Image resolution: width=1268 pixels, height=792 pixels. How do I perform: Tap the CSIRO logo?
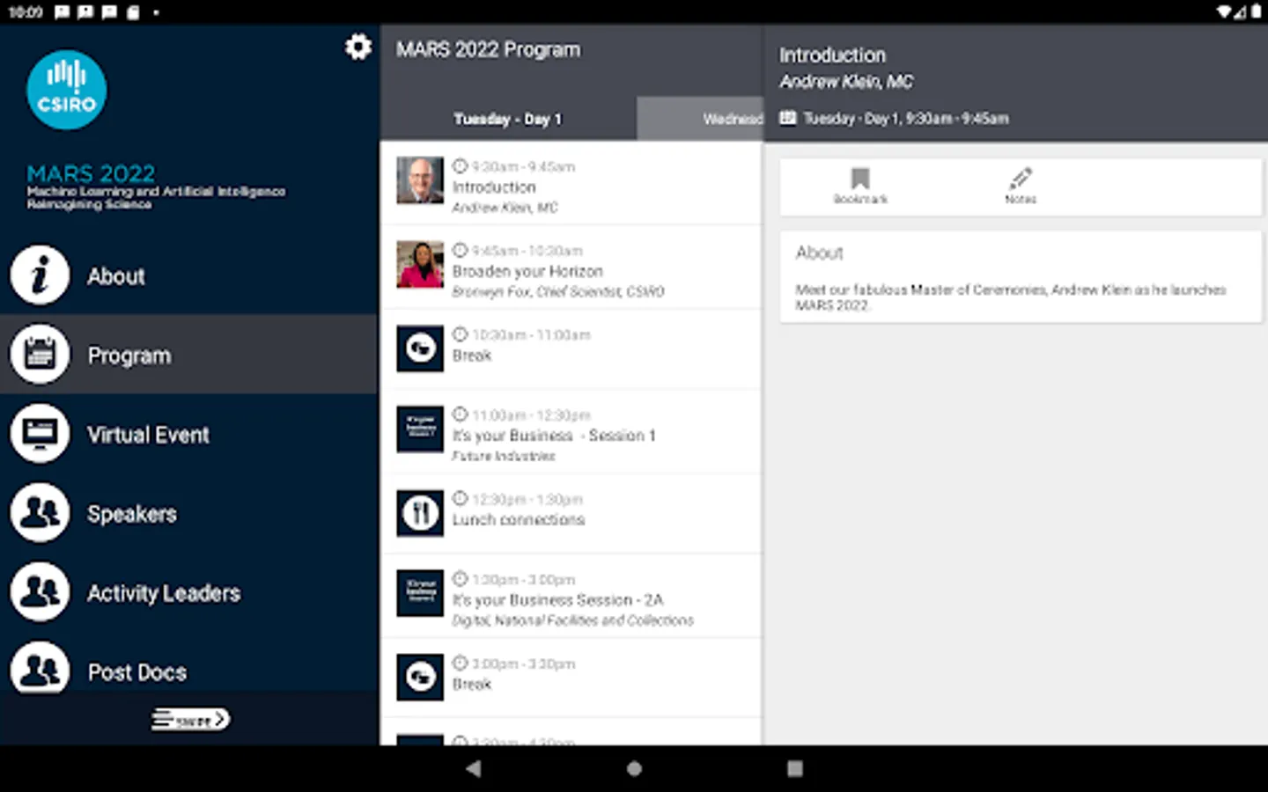pos(67,90)
